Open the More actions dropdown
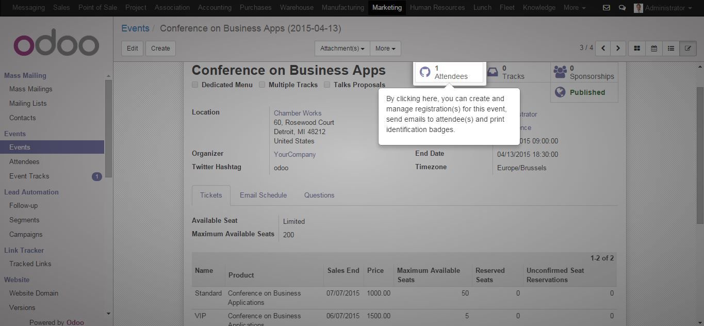 pyautogui.click(x=385, y=48)
